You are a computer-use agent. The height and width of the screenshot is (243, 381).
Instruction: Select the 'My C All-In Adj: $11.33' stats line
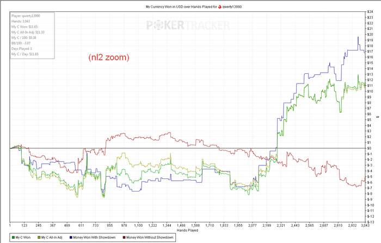click(28, 32)
